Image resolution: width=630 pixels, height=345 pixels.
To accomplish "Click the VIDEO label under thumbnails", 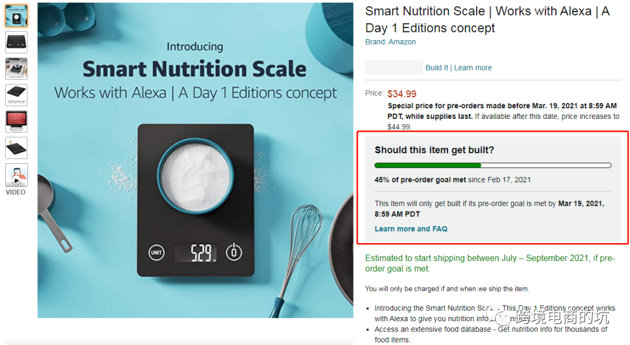I will [x=16, y=192].
